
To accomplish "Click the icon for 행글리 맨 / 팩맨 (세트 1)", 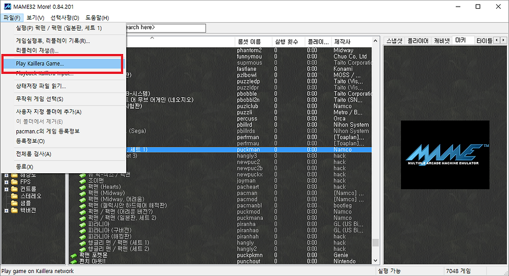I will point(83,242).
